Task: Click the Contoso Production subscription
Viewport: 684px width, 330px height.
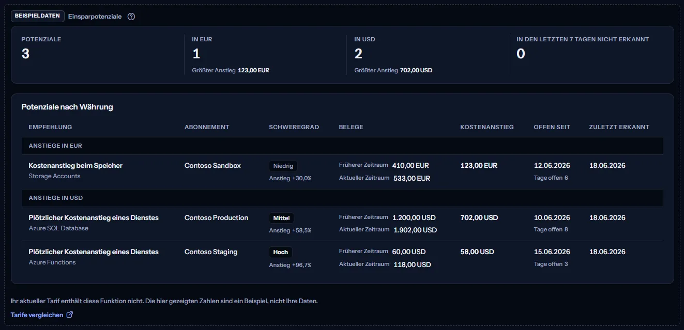Action: 216,218
